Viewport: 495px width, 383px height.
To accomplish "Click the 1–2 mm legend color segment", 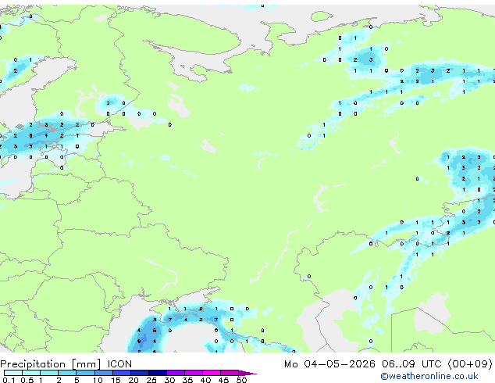I will 49,373.
